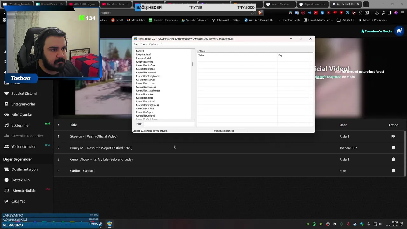Click the 7TV extension icon
Image resolution: width=407 pixels, height=229 pixels.
[x=348, y=13]
